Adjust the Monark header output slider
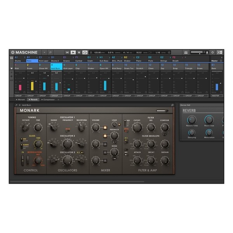Image resolution: width=233 pixels, height=233 pixels. point(162,111)
